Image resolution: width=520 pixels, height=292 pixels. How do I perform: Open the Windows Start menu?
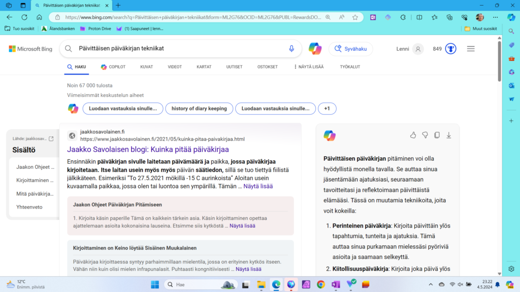(155, 284)
